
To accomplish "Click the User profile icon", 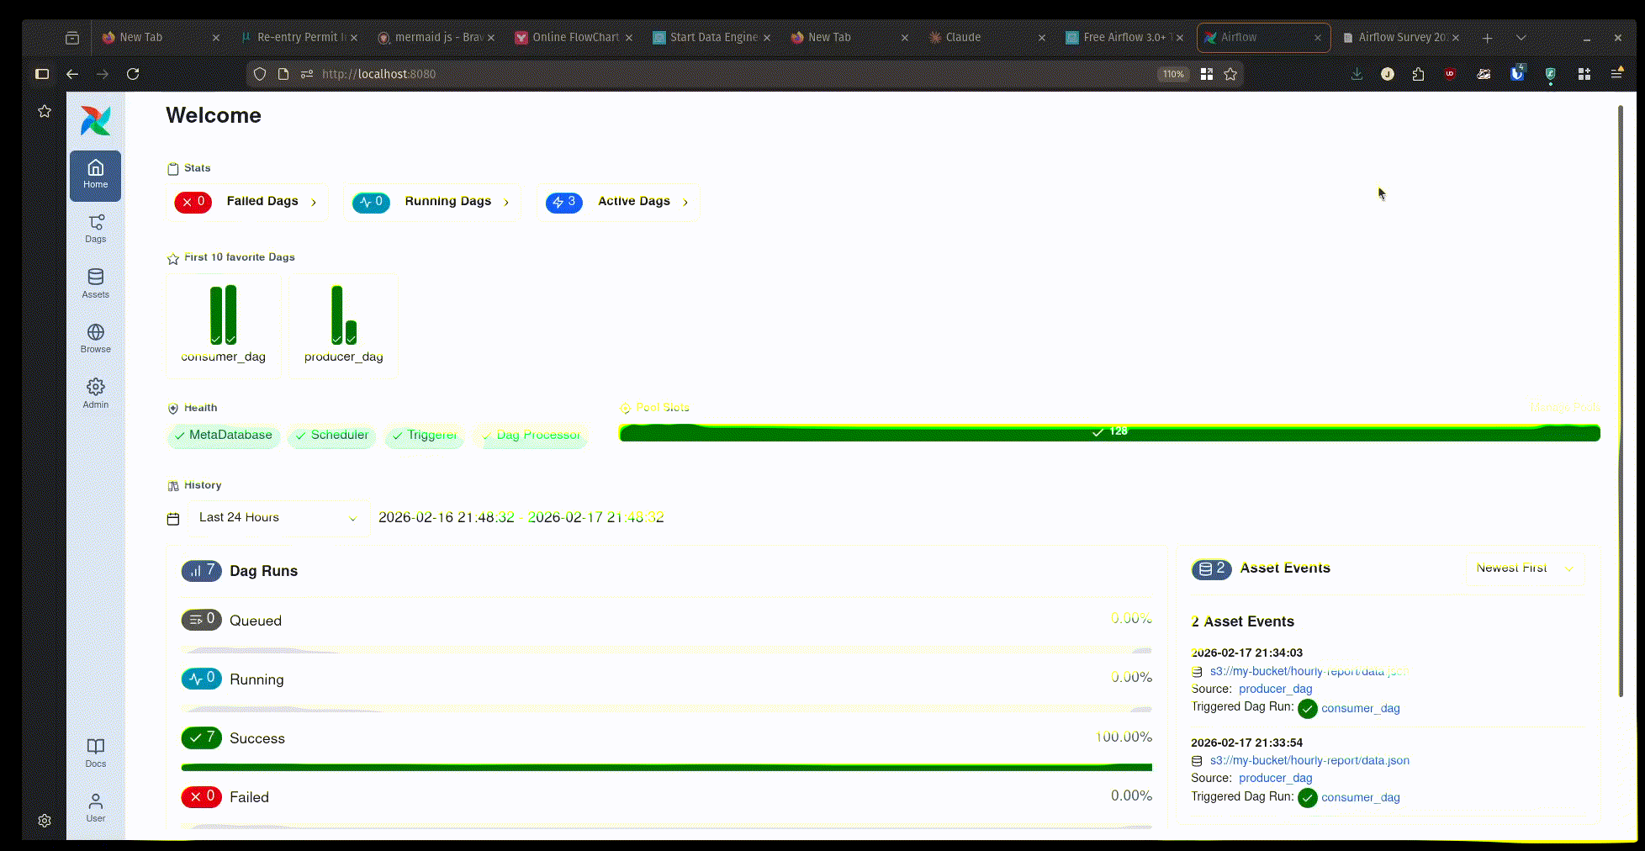I will tap(95, 807).
